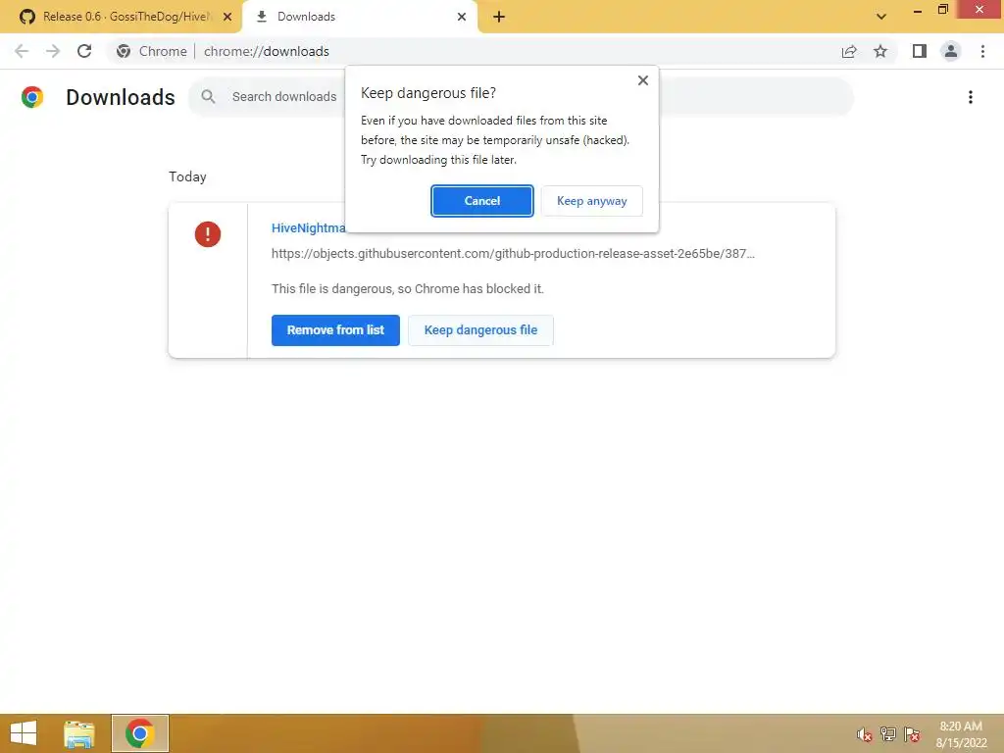Go back with the back arrow
The image size is (1004, 753).
(x=22, y=51)
